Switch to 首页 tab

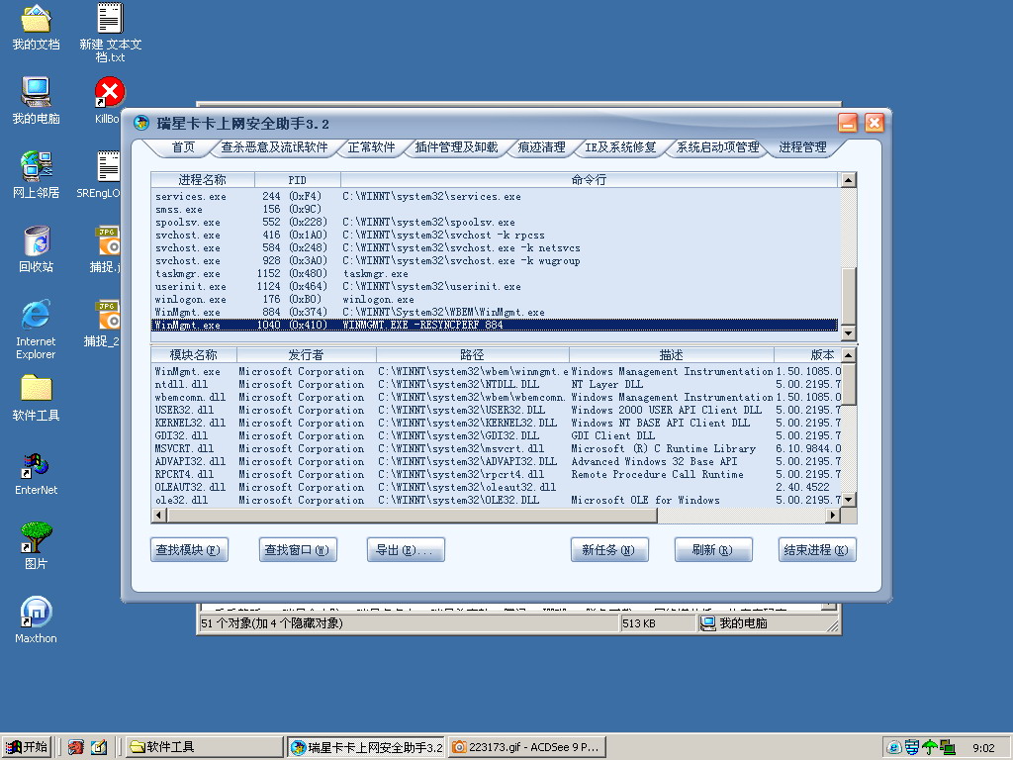coord(183,147)
